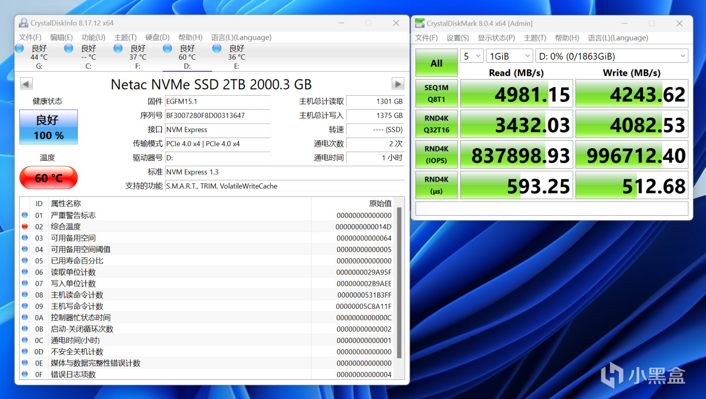Select drive C: status orb in disk bar

point(69,48)
